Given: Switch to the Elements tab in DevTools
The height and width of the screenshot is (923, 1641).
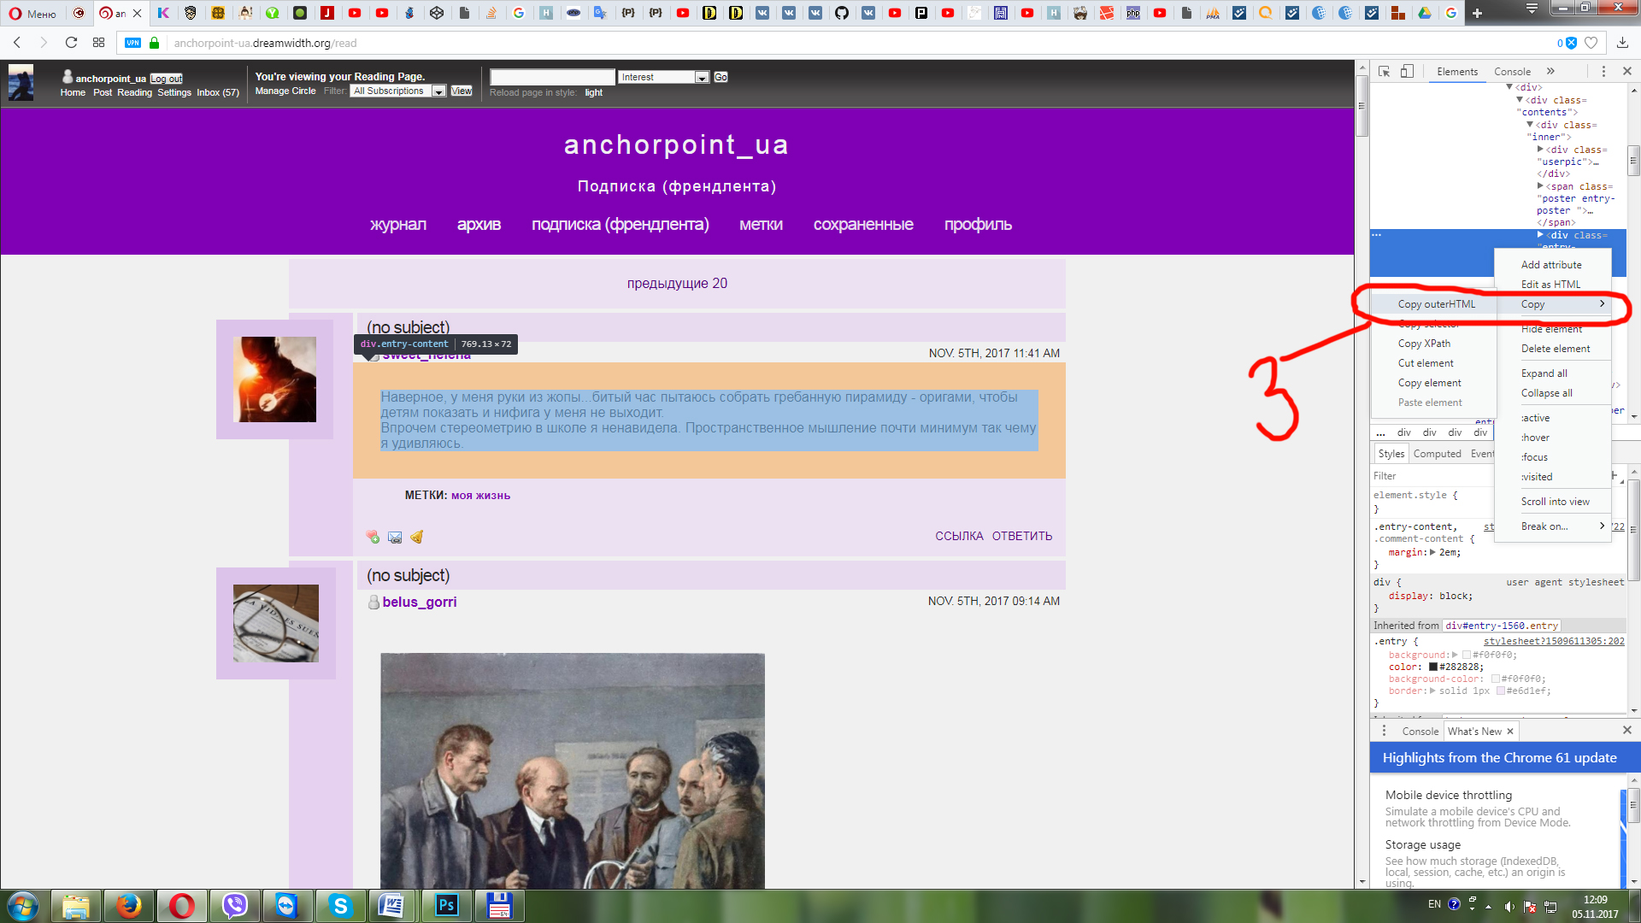Looking at the screenshot, I should (x=1456, y=72).
